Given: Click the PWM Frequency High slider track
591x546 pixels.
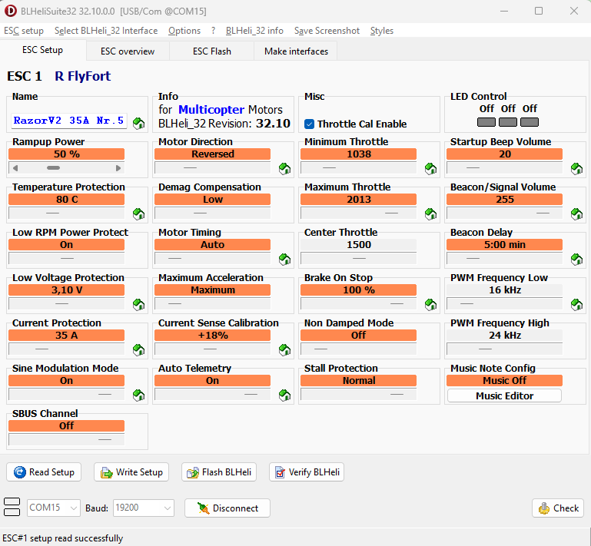Looking at the screenshot, I should (504, 349).
